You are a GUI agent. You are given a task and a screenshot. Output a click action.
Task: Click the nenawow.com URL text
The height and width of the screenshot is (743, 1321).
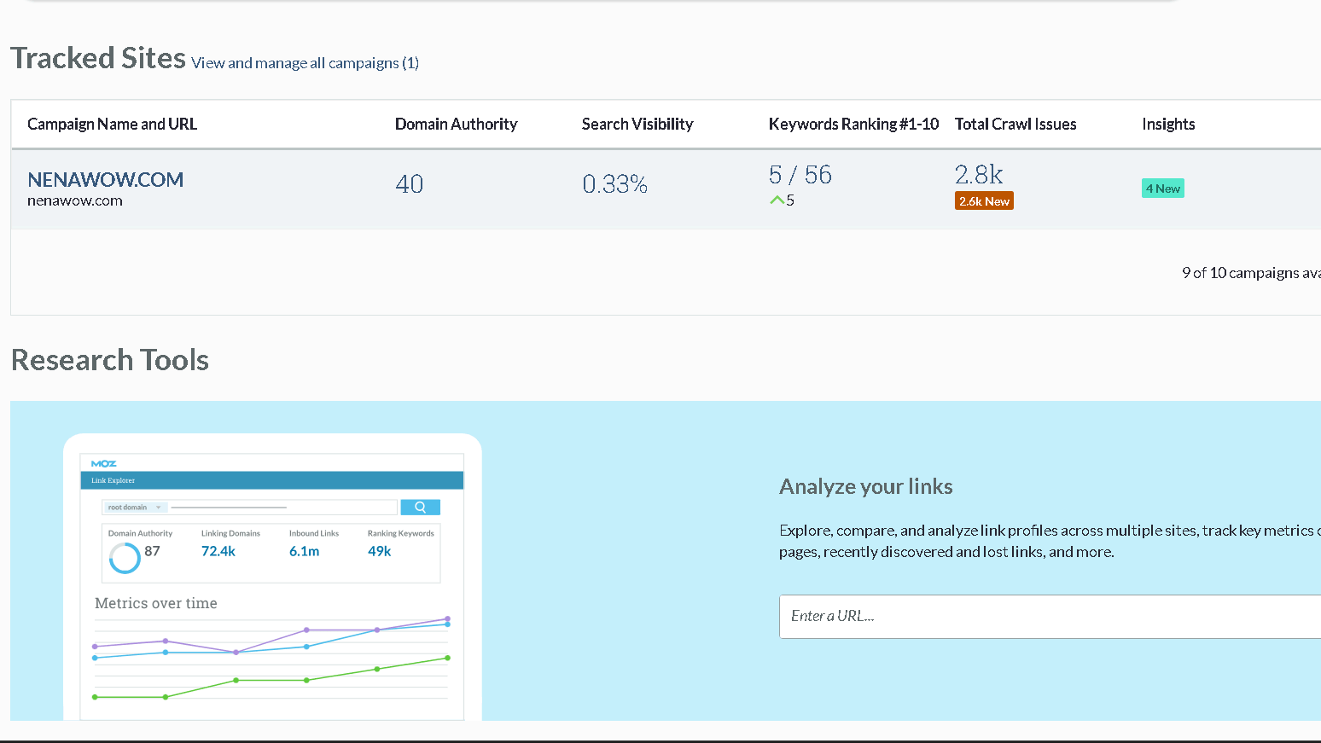75,201
